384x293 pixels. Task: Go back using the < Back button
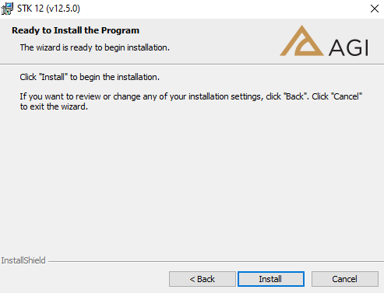[203, 279]
